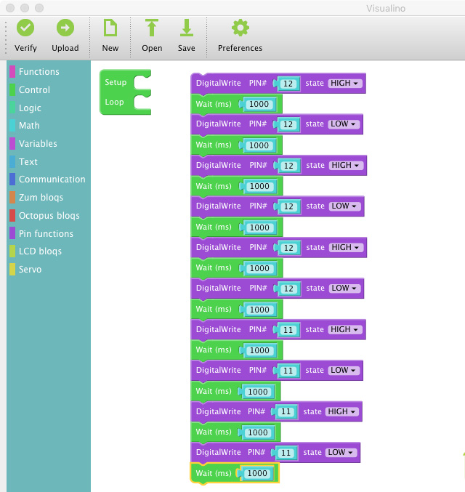Click the Octopus bloqs red color swatch
Image resolution: width=465 pixels, height=492 pixels.
tap(12, 216)
